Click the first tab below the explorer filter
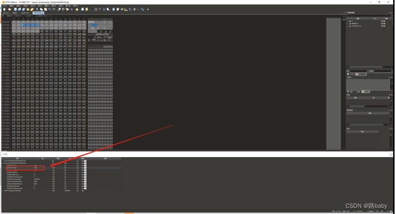This screenshot has width=395, height=214. coord(351,74)
